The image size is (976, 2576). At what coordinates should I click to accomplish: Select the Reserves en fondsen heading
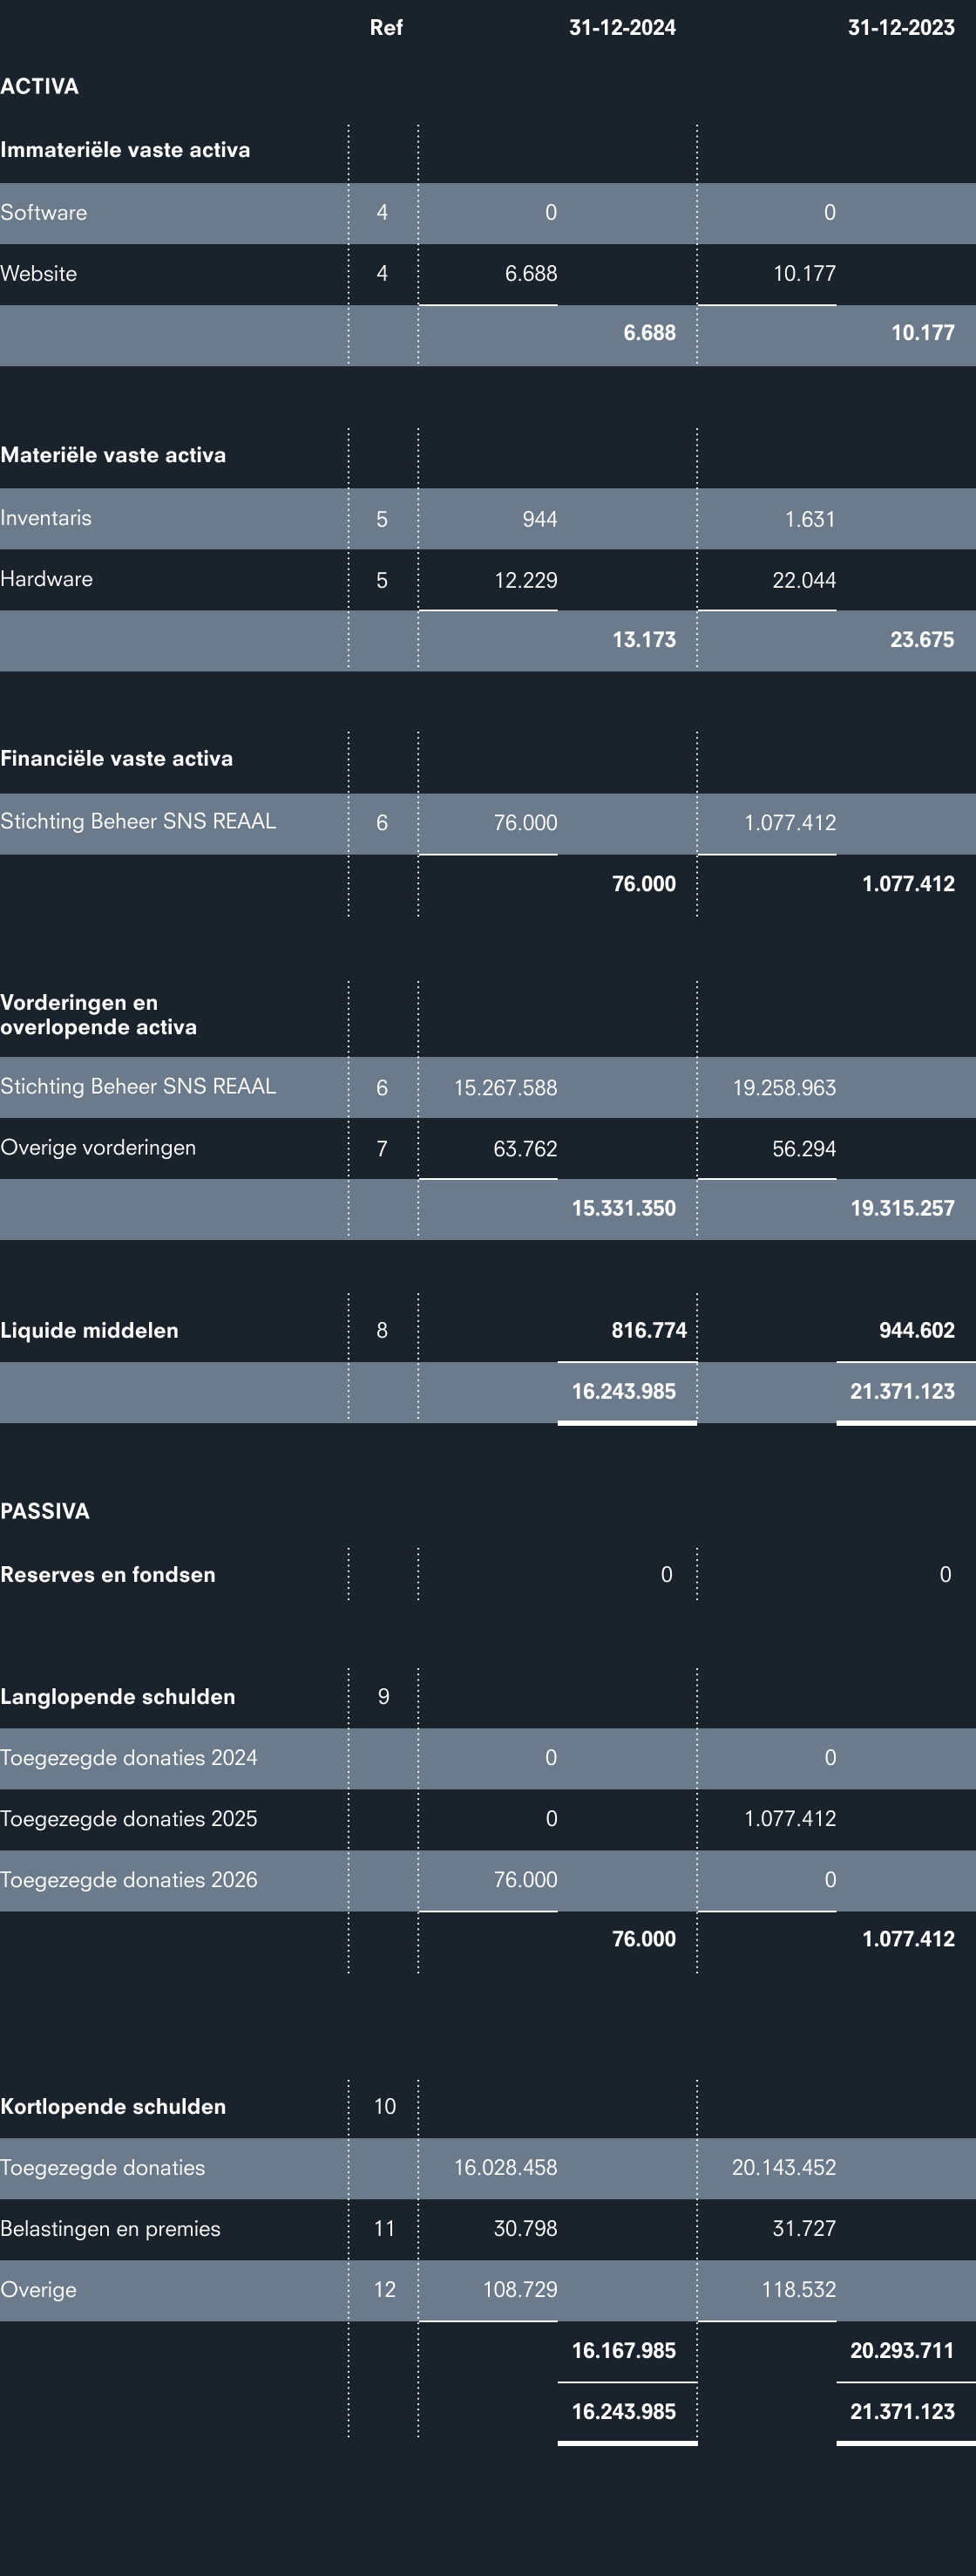(x=108, y=1575)
